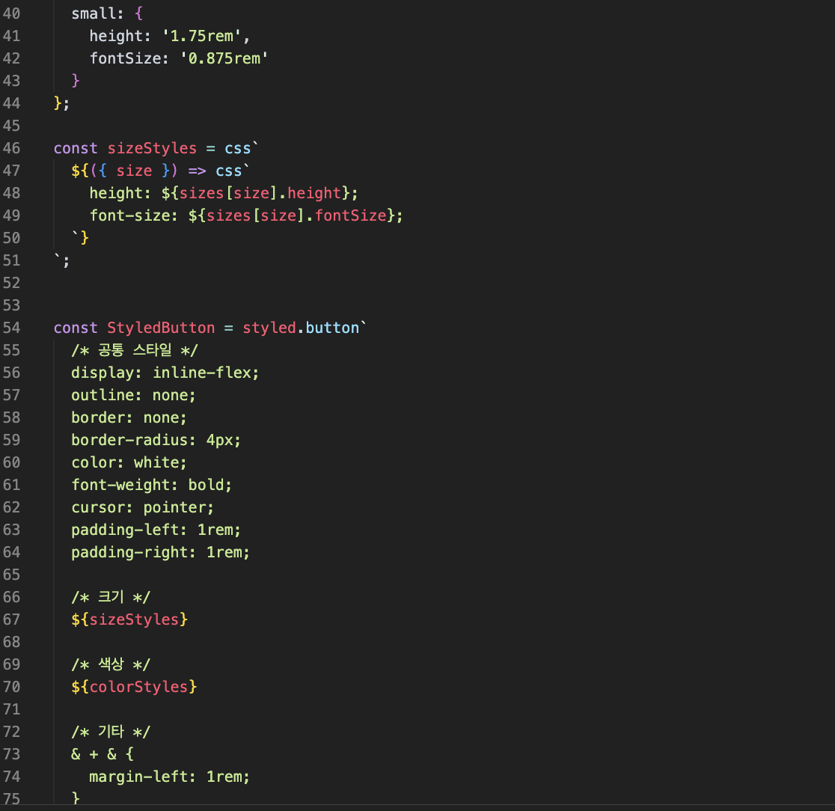Click "cursor: pointer;" line
The image size is (835, 811).
coord(143,507)
